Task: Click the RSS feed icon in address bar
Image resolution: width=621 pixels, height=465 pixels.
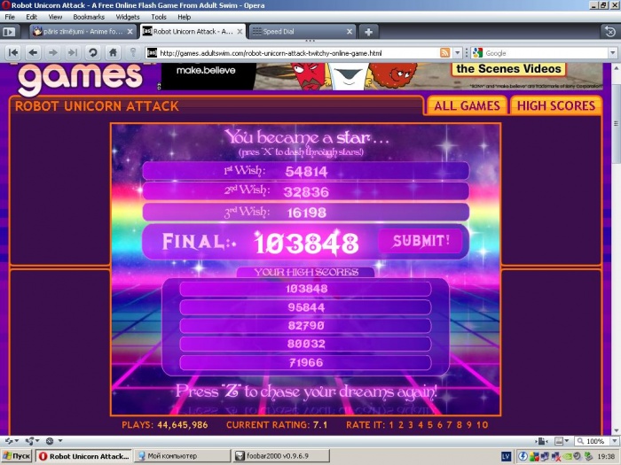Action: (444, 53)
